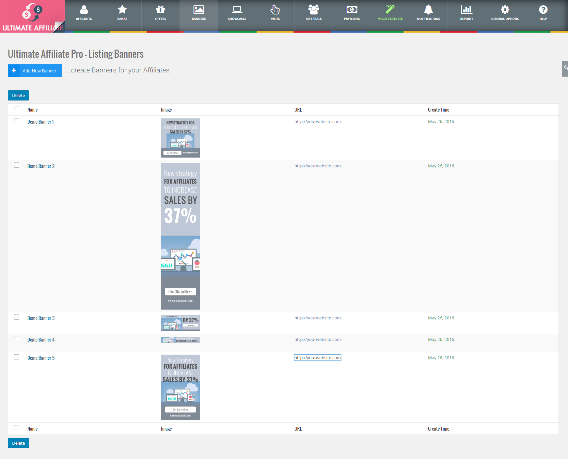Click the top Delete button
Image resolution: width=568 pixels, height=459 pixels.
[x=18, y=96]
